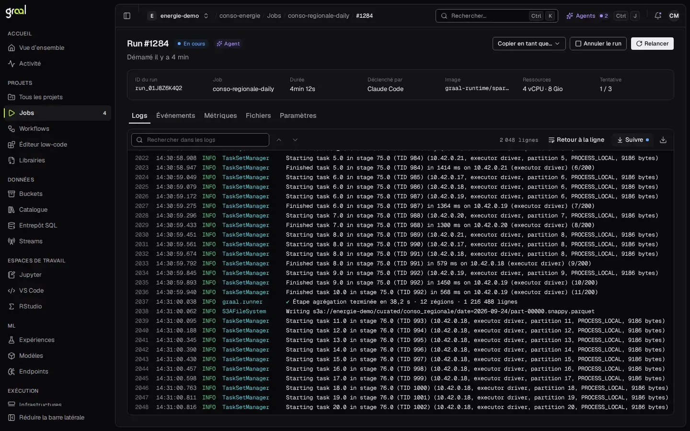Image resolution: width=690 pixels, height=431 pixels.
Task: Open Agents panel button
Action: tap(603, 16)
